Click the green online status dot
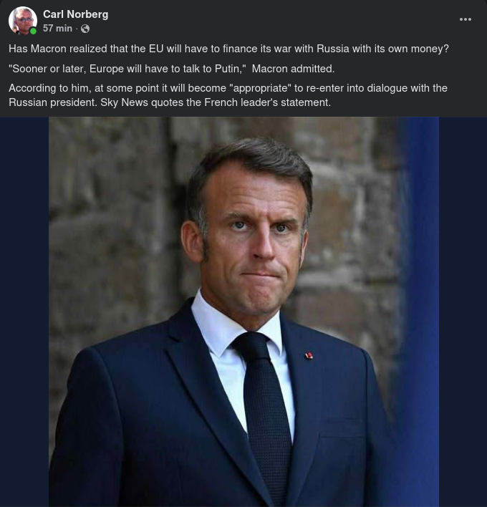This screenshot has width=487, height=507. 33,31
